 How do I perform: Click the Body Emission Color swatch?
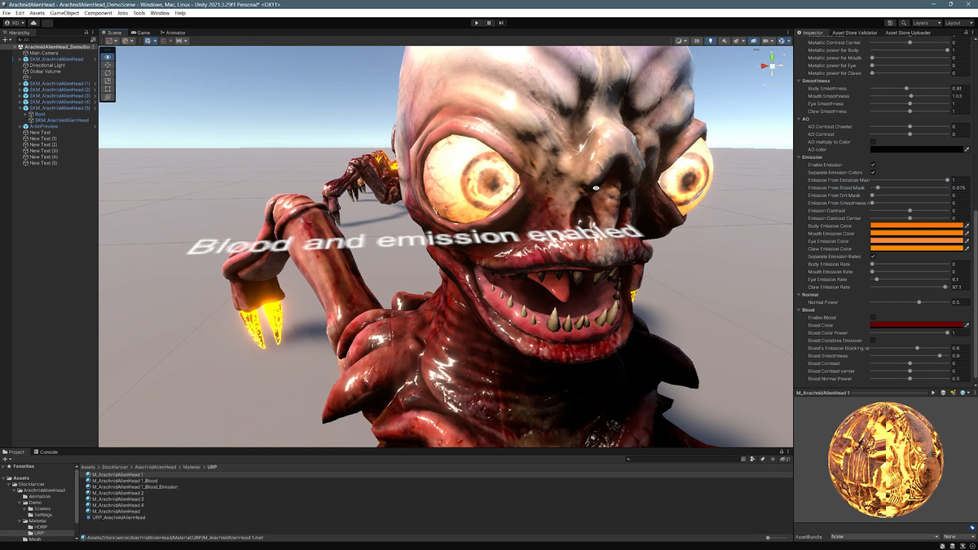[x=916, y=226]
